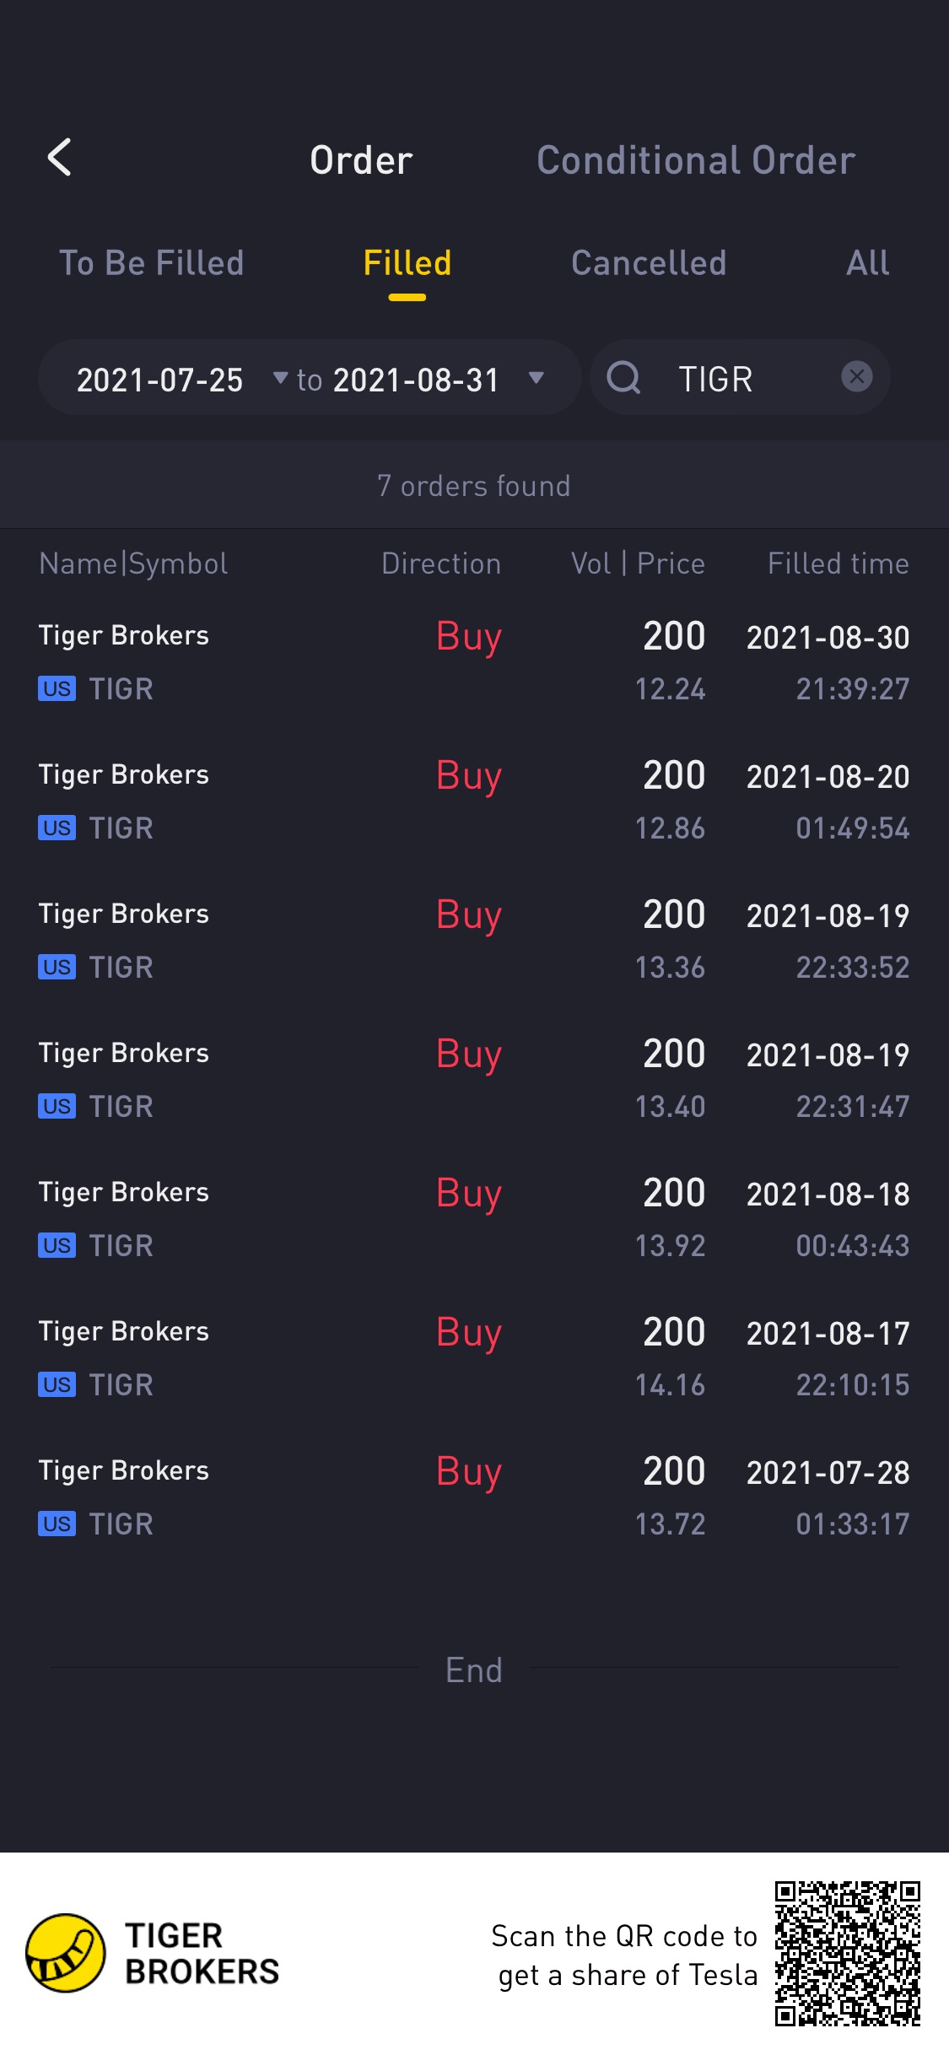Tap the Tesla share QR code
This screenshot has width=949, height=2055.
pyautogui.click(x=847, y=1953)
